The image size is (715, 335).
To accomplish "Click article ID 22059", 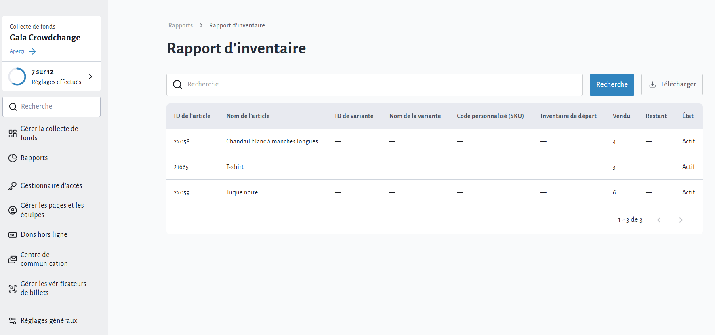I will tap(182, 193).
